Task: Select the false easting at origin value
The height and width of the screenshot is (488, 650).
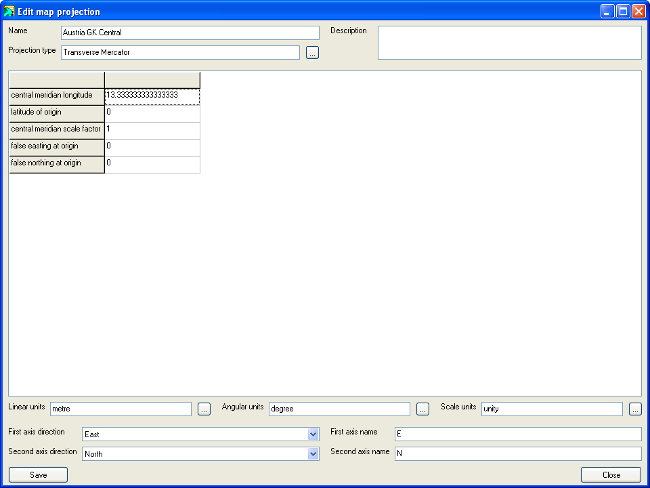Action: coord(152,146)
